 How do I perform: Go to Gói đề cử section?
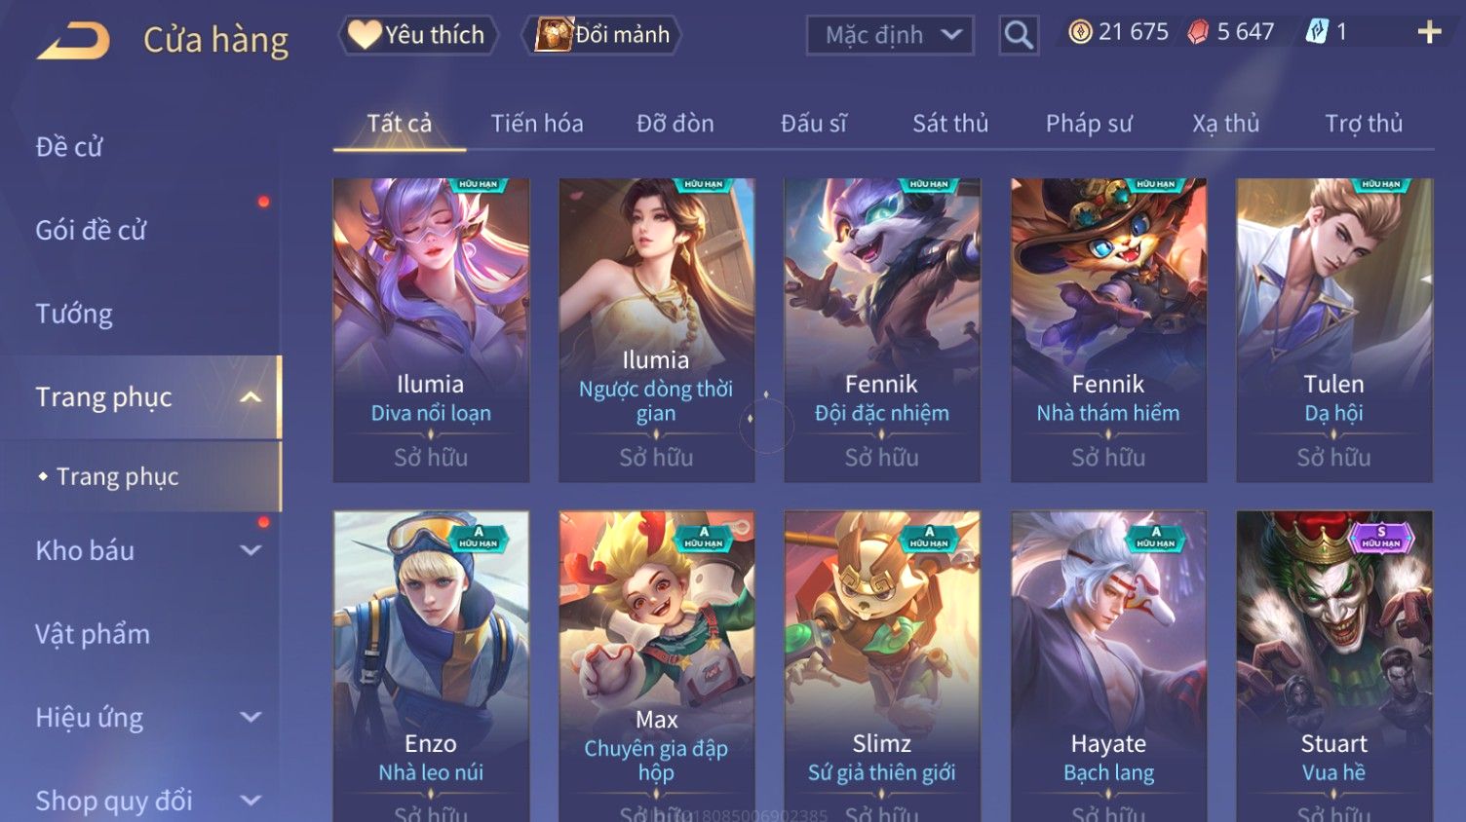tap(91, 231)
